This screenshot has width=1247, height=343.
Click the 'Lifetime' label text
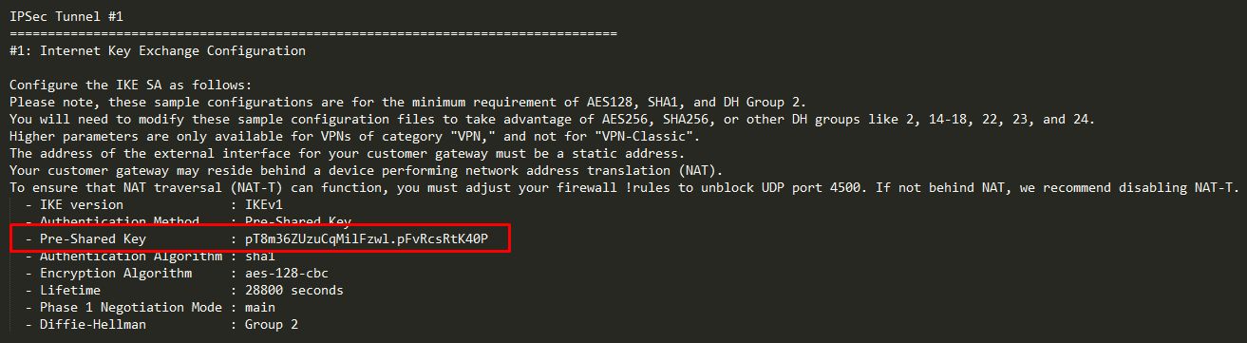click(x=69, y=290)
